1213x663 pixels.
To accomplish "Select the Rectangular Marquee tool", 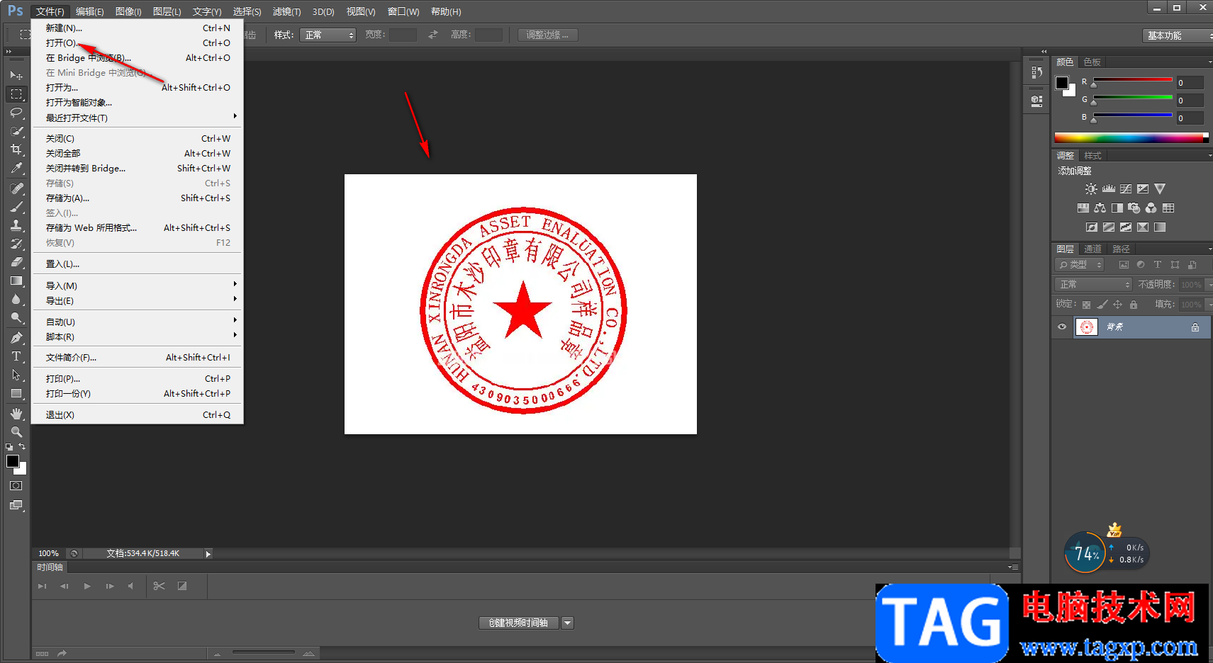I will click(x=16, y=93).
